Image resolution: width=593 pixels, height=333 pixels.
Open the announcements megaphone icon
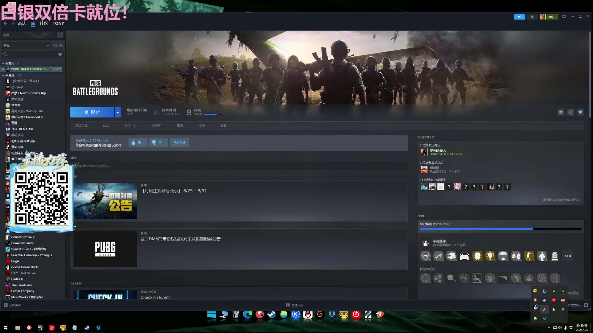point(519,17)
